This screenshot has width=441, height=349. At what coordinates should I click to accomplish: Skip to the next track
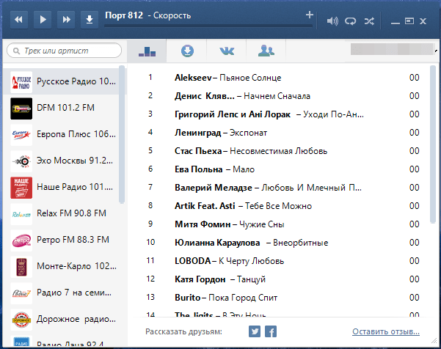(x=66, y=20)
